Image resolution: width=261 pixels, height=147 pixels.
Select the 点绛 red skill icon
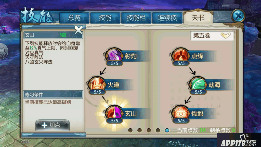click(181, 55)
